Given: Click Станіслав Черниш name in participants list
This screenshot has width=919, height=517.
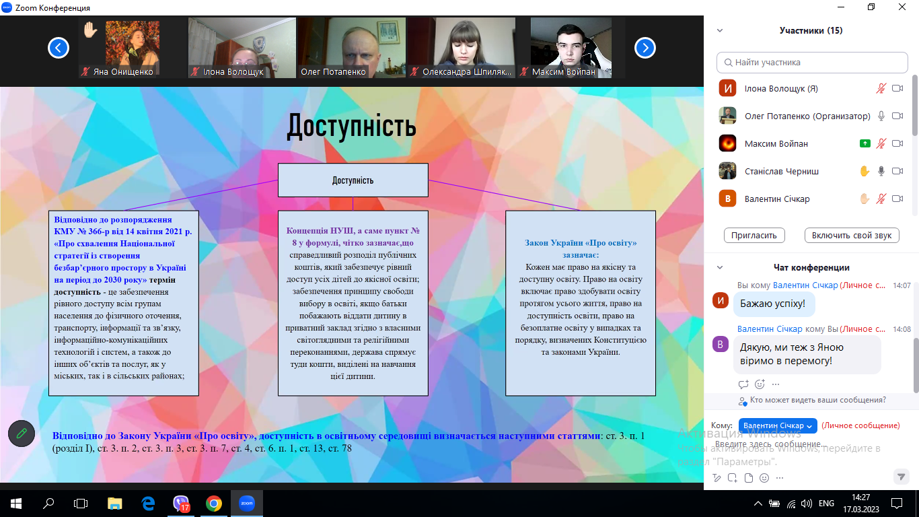Looking at the screenshot, I should 782,171.
